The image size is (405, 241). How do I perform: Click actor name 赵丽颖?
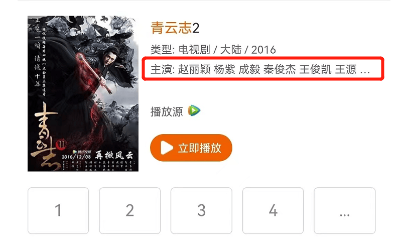pyautogui.click(x=194, y=69)
